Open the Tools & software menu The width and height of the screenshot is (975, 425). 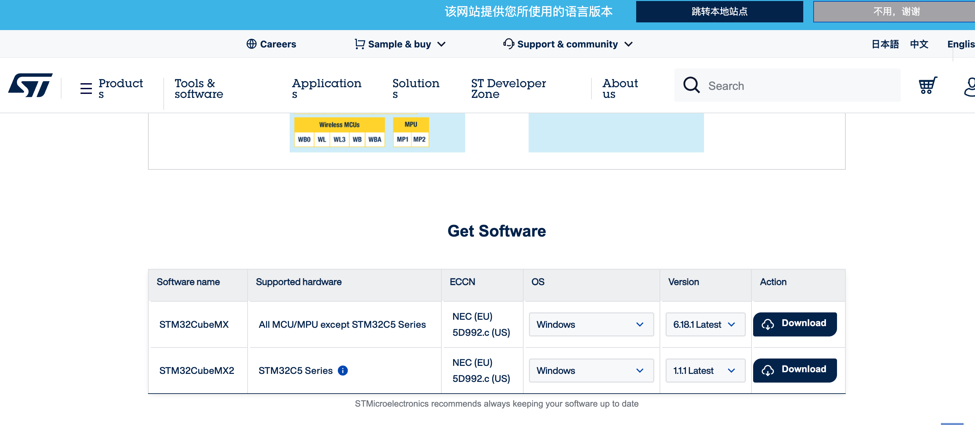199,88
